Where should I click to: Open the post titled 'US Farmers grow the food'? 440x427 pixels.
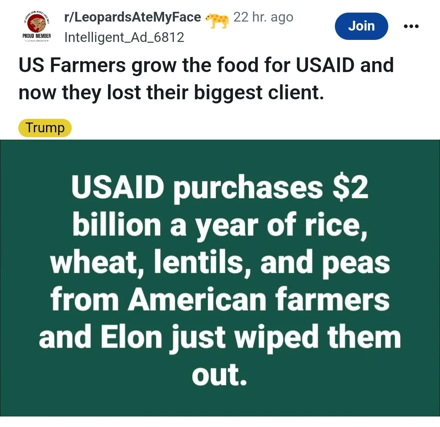206,79
